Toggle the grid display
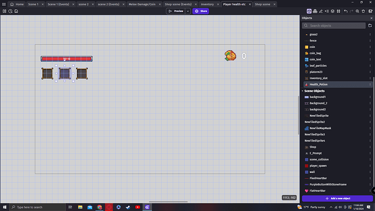375x211 pixels. coord(339,11)
